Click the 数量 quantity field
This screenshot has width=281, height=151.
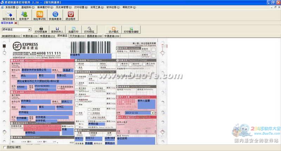pyautogui.click(x=68, y=132)
